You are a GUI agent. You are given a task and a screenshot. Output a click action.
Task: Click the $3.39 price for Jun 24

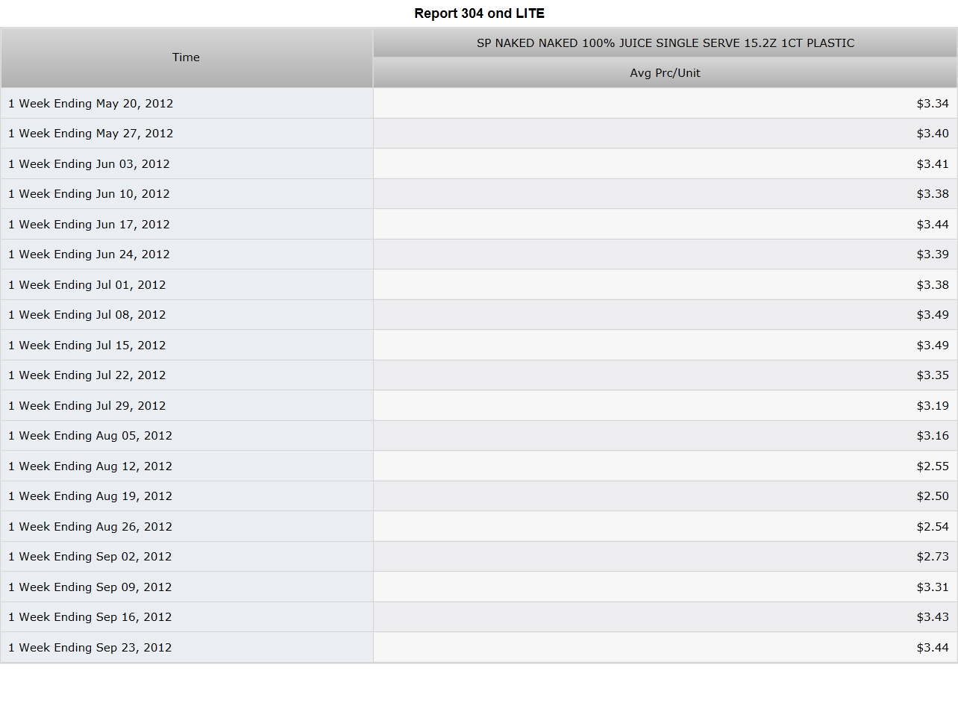(933, 254)
